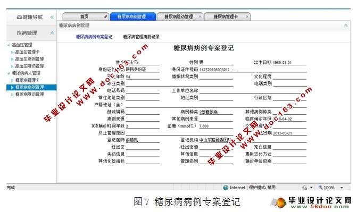Click the 地址类别 field
The width and height of the screenshot is (357, 212).
[216, 98]
